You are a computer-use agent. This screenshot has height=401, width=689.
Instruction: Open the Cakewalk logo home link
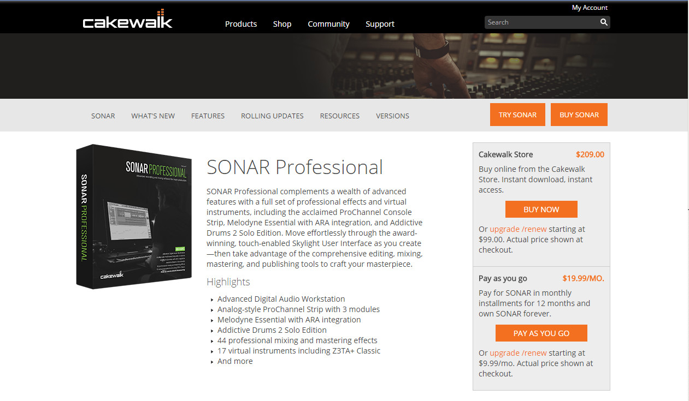coord(127,20)
